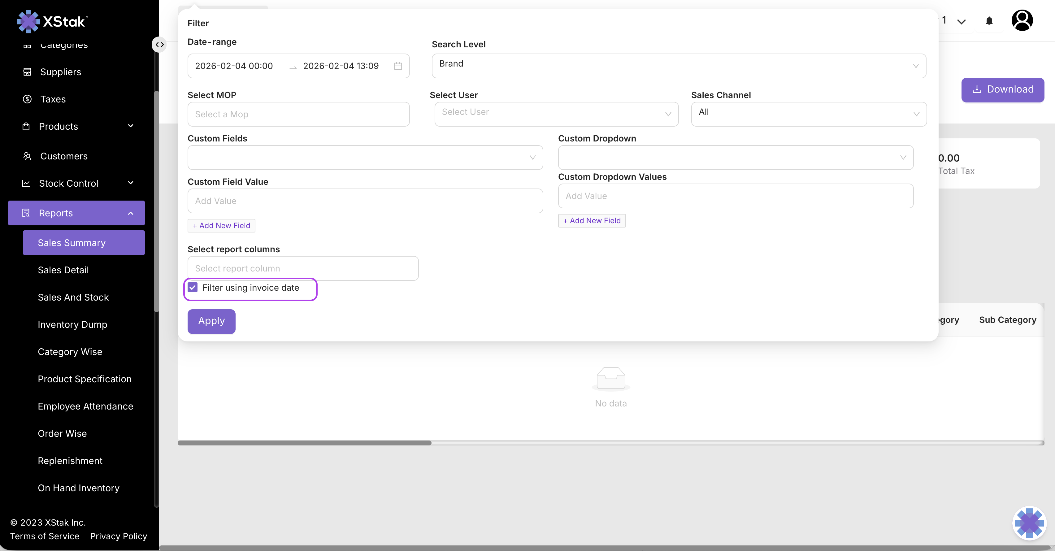The height and width of the screenshot is (551, 1055).
Task: Click the Suppliers store icon
Action: (27, 72)
